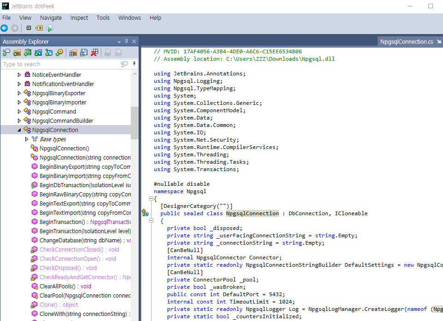Select CheckDisposed() : void item
Viewport: 443px width, 321px height.
(68, 268)
